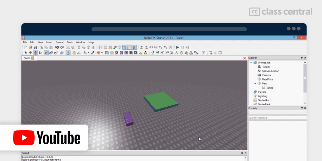Open the Material dropdown arrow
The width and height of the screenshot is (322, 161).
tap(102, 53)
